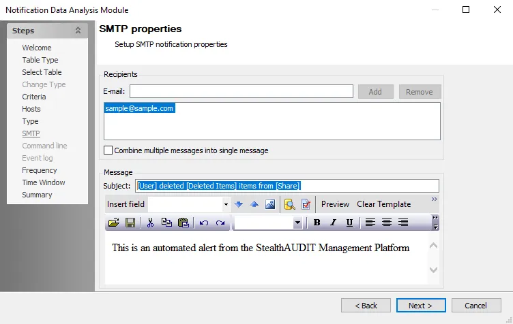Toggle underline formatting
The image size is (513, 324).
(349, 223)
